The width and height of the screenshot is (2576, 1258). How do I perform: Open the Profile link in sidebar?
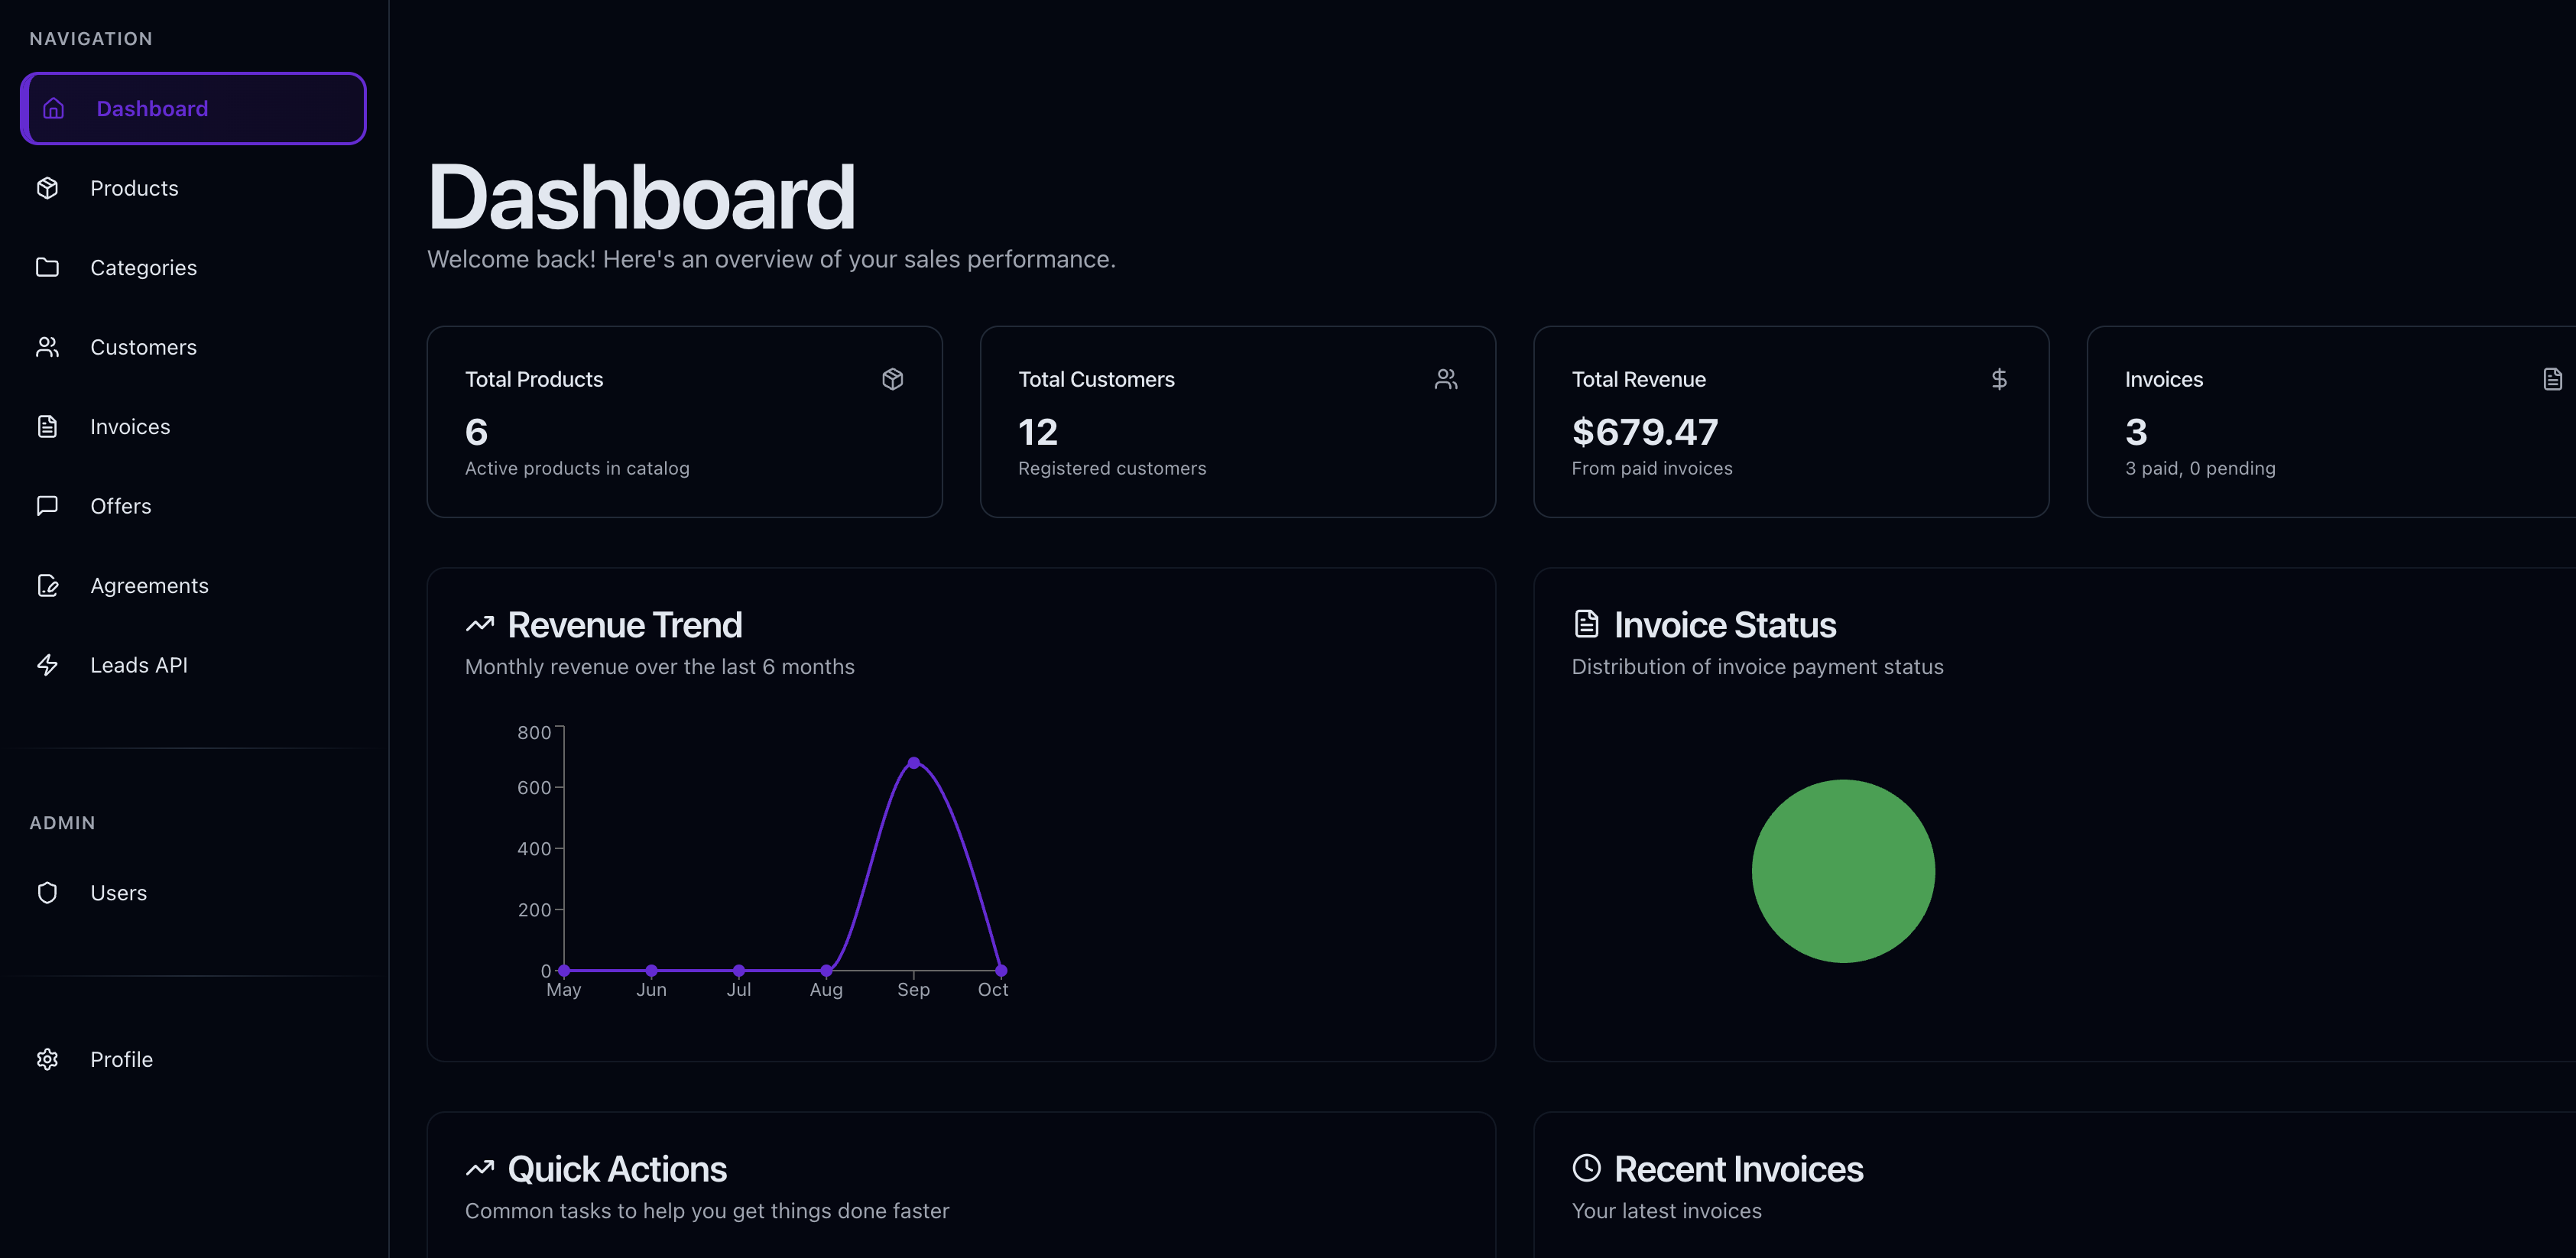click(121, 1059)
